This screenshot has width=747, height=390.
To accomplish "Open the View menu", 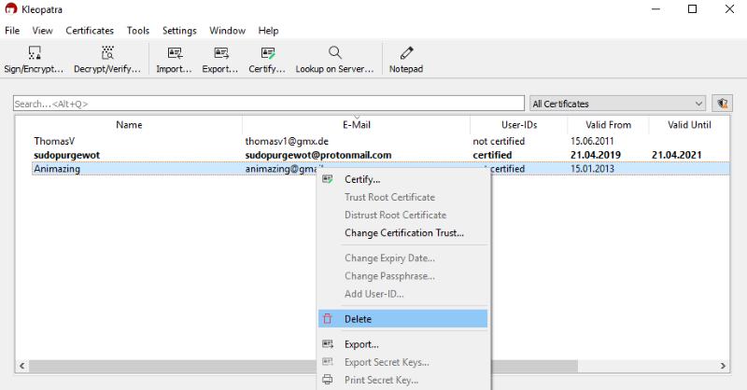I will click(42, 31).
